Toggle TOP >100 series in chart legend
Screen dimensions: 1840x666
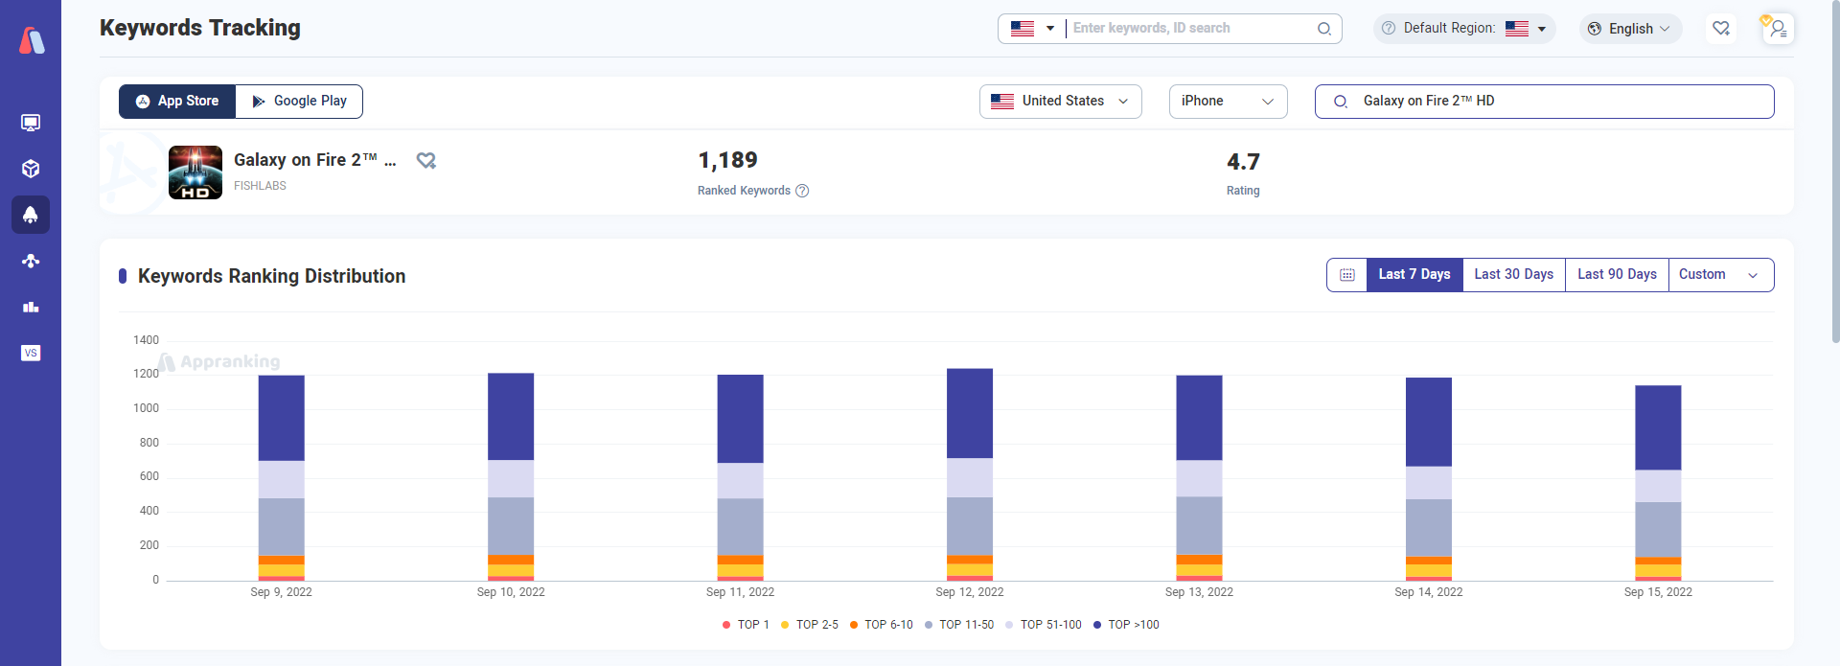[x=1126, y=625]
